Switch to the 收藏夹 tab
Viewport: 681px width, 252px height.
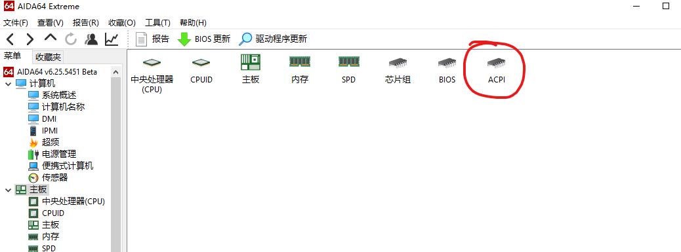click(x=48, y=57)
